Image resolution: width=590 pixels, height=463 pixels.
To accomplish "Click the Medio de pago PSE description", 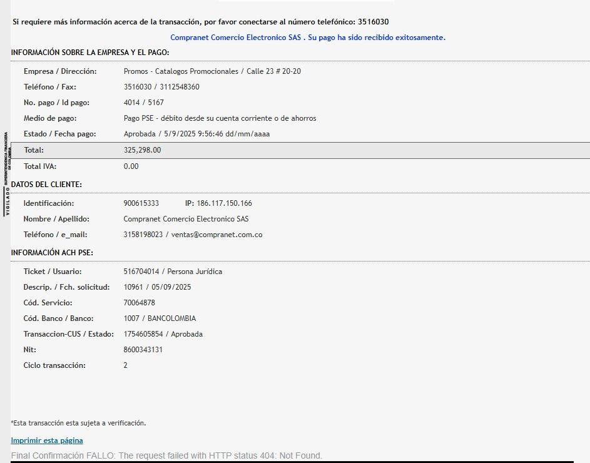I will coord(220,118).
